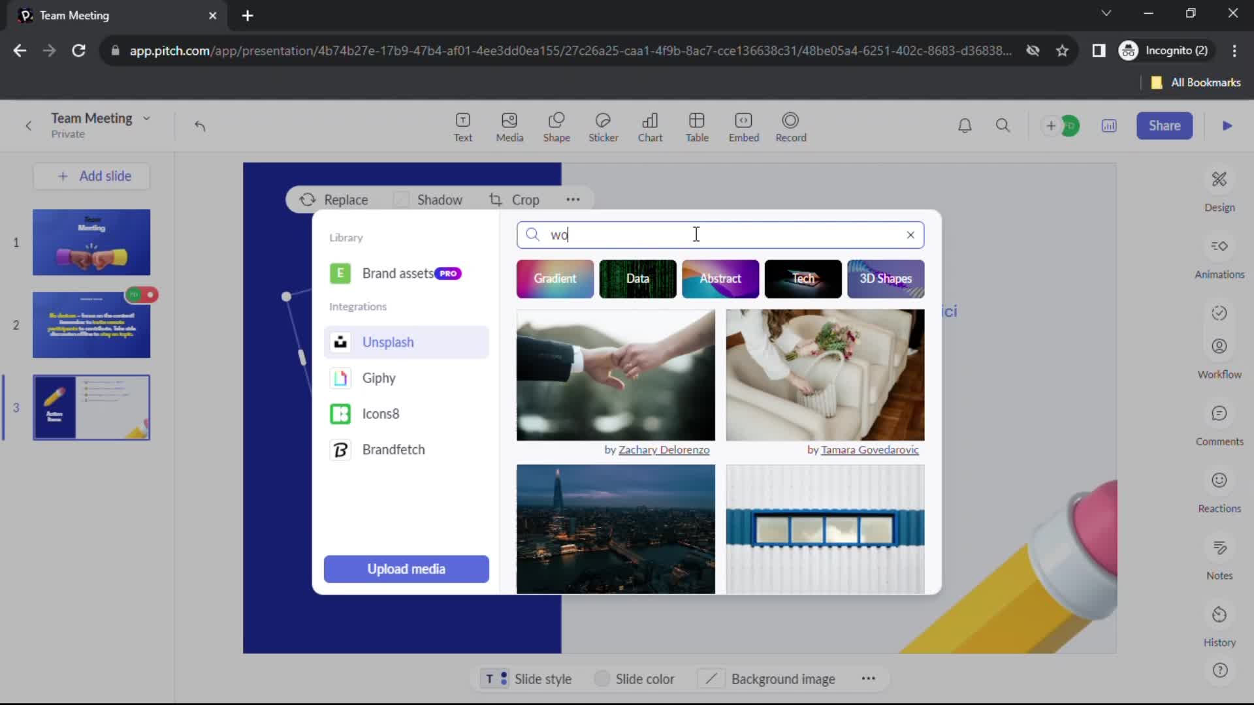Click Add slide button
This screenshot has width=1254, height=705.
tap(91, 176)
